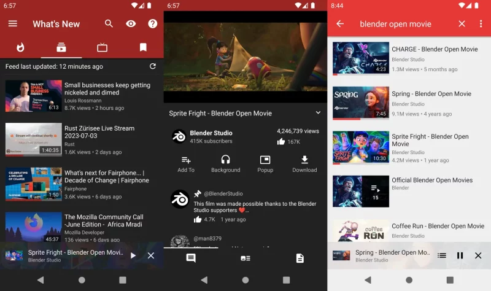Image resolution: width=491 pixels, height=291 pixels.
Task: Open the mini player play queue
Action: coord(441,255)
